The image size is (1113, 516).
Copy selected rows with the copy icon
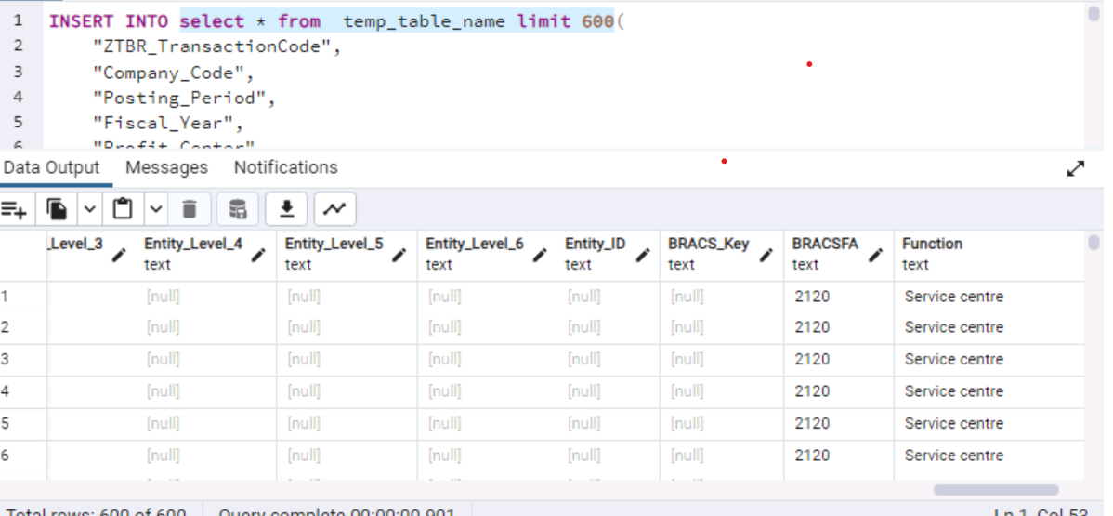pyautogui.click(x=58, y=210)
